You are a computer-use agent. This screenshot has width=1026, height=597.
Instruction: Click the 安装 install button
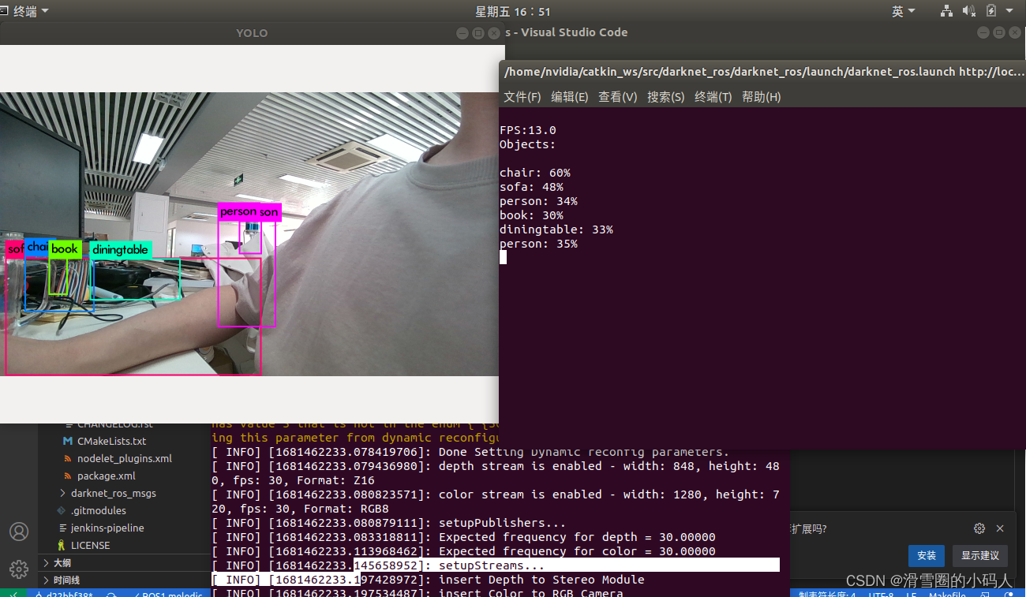click(927, 555)
